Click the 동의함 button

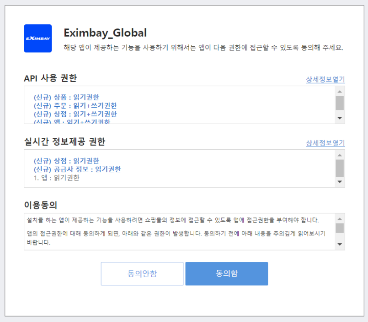226,273
